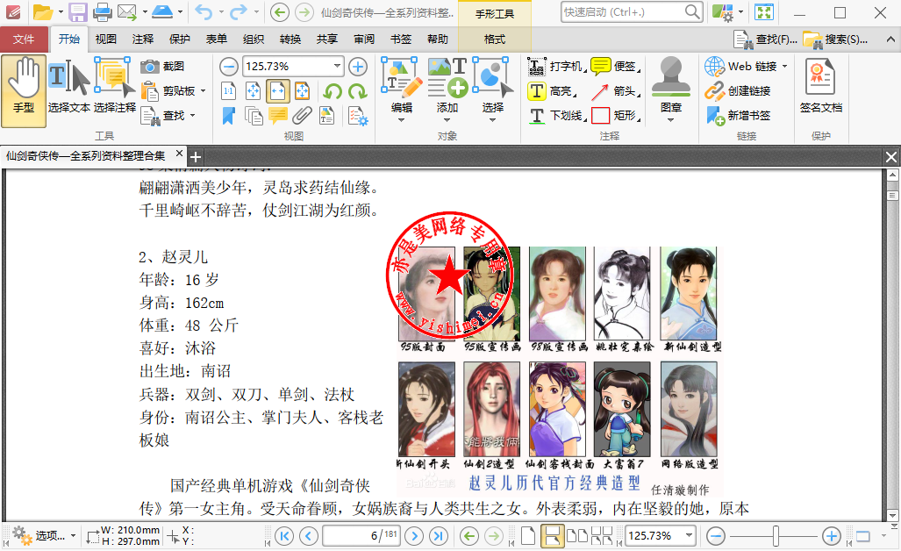Click the scanner icon in the quick access toolbar
The image size is (901, 551).
pos(162,11)
